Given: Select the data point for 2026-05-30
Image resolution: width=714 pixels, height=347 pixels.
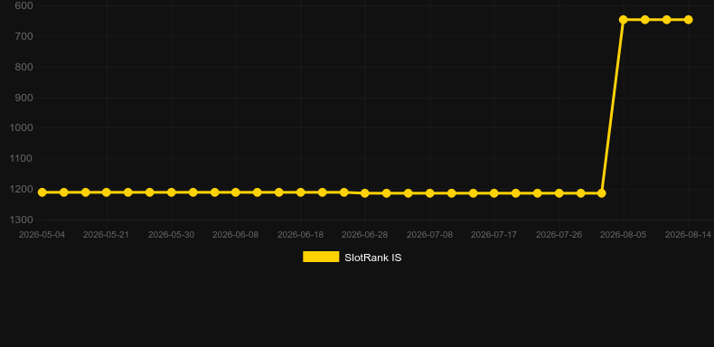Looking at the screenshot, I should click(x=171, y=192).
